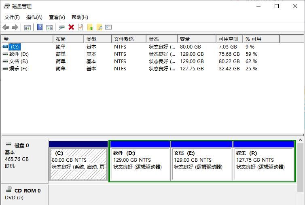Image resolution: width=305 pixels, height=205 pixels.
Task: Click the properties checkmark page icon
Action: pyautogui.click(x=80, y=27)
